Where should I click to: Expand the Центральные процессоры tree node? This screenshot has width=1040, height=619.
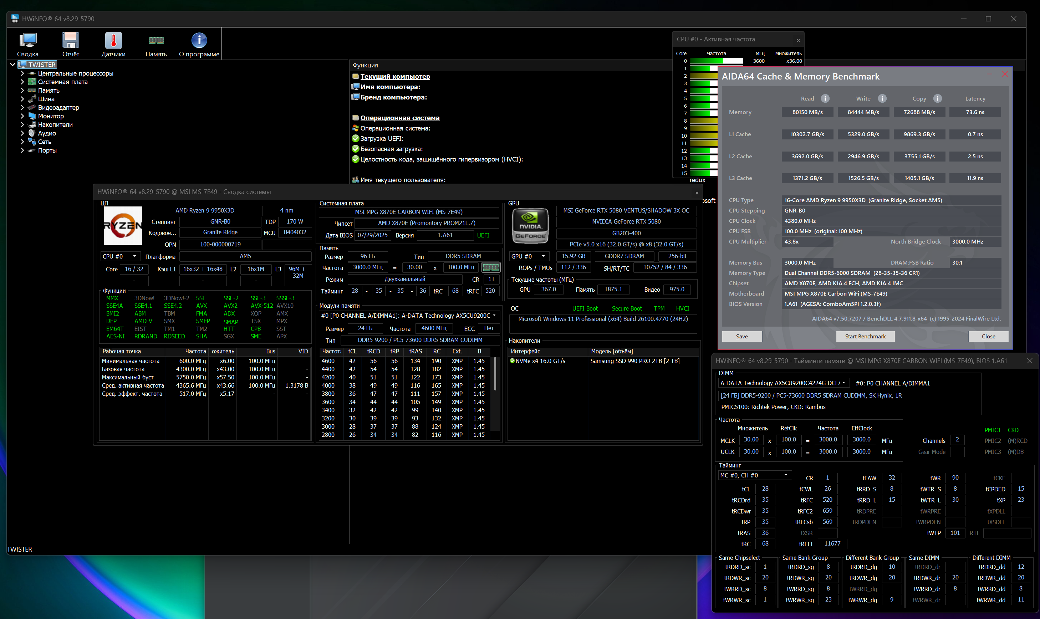[22, 73]
